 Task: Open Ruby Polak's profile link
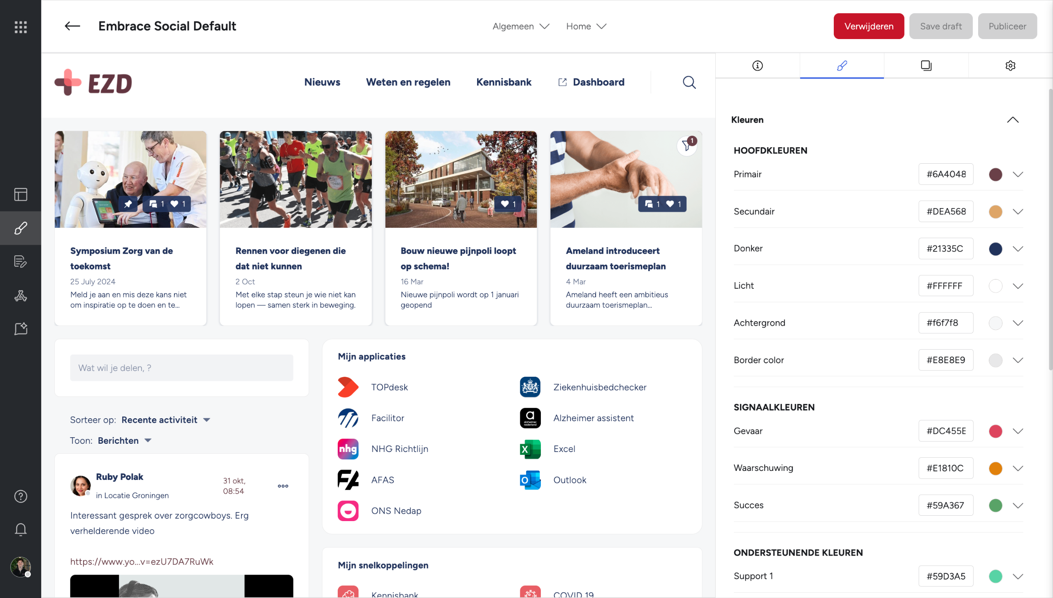(120, 477)
